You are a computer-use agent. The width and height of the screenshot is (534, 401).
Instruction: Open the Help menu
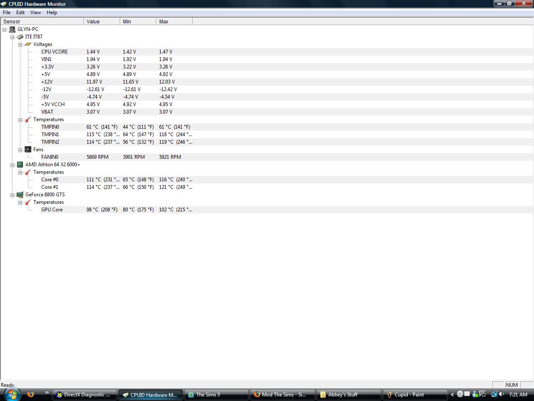click(x=52, y=13)
